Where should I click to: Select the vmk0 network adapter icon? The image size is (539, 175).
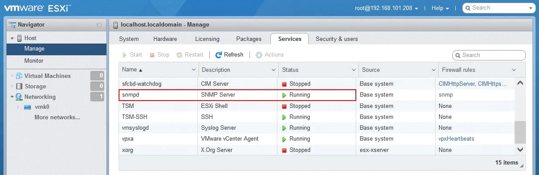28,107
